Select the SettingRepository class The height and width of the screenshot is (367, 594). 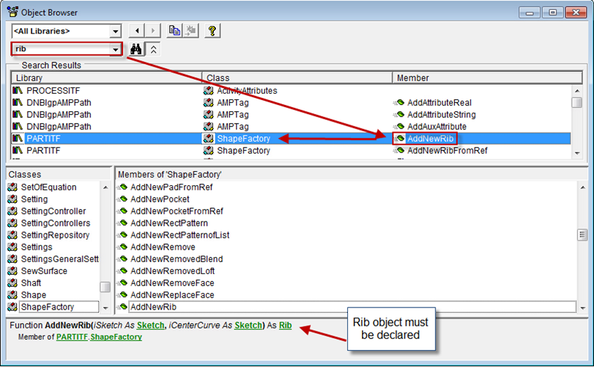[x=55, y=236]
